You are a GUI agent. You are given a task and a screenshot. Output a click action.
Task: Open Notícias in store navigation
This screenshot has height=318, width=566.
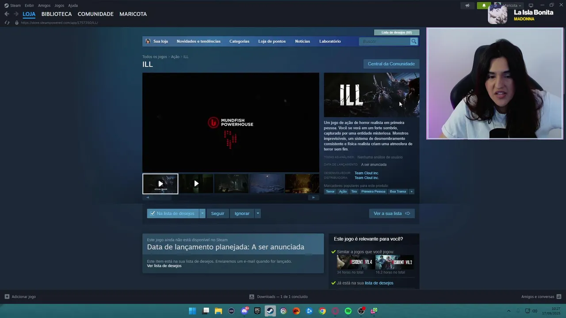tap(302, 41)
